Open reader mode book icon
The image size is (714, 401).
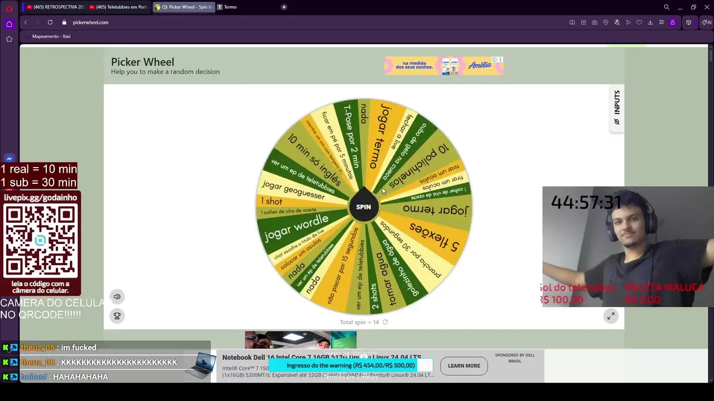click(x=572, y=22)
